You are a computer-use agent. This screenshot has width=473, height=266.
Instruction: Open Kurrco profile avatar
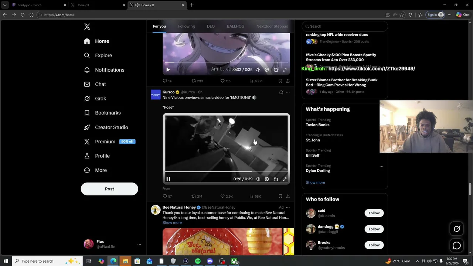(156, 95)
